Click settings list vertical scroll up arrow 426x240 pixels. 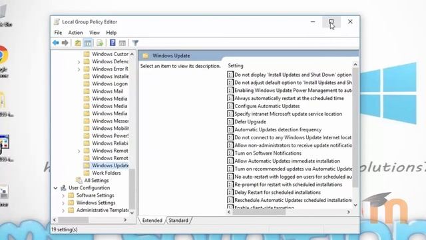pos(355,65)
